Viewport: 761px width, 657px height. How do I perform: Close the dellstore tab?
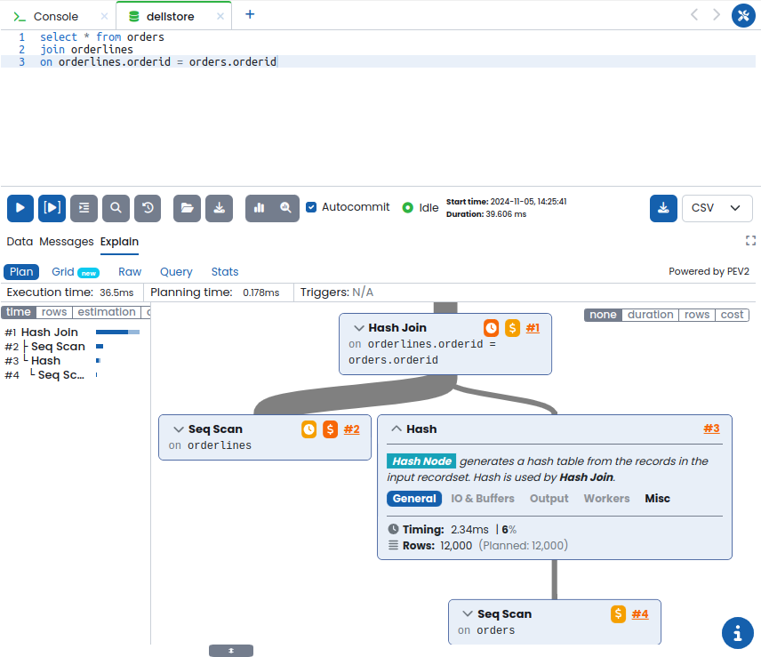click(x=220, y=17)
